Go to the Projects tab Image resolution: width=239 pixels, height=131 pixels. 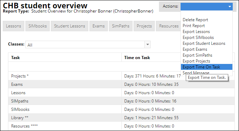point(144,26)
